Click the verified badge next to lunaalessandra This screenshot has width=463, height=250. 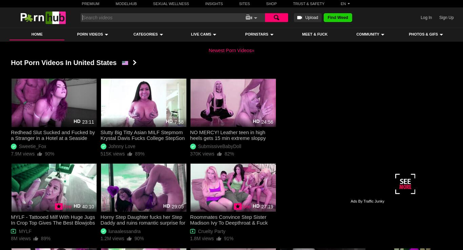103,231
